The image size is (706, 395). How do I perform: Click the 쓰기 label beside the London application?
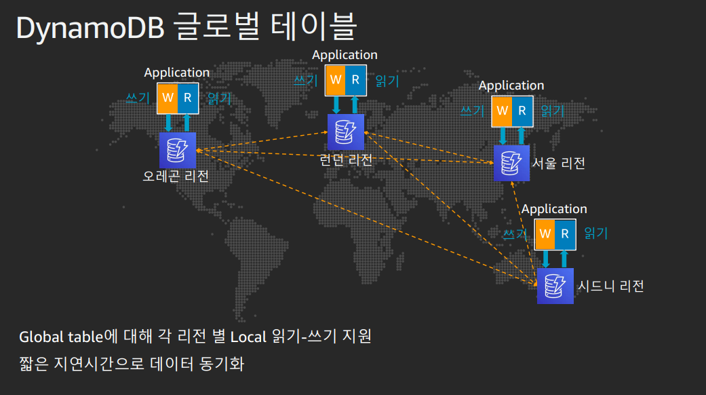(x=306, y=81)
